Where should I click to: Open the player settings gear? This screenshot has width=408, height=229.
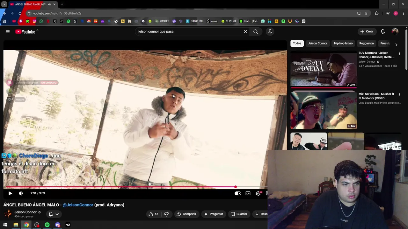[x=258, y=193]
